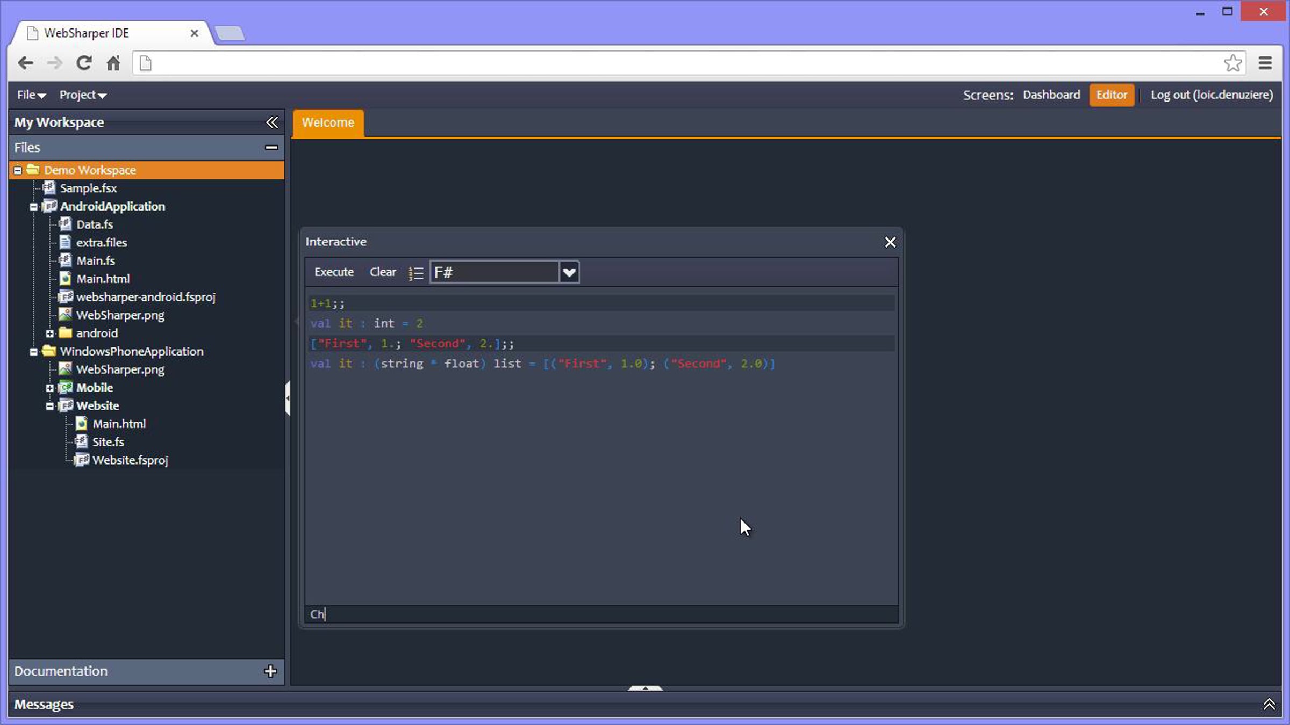Click WebSharper.png icon under AndroidApplication
1290x725 pixels.
tap(65, 315)
